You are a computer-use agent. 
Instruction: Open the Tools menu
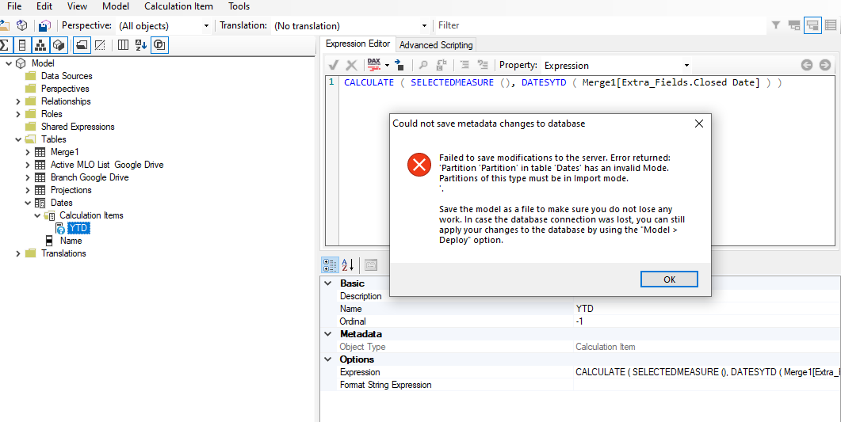pos(239,6)
